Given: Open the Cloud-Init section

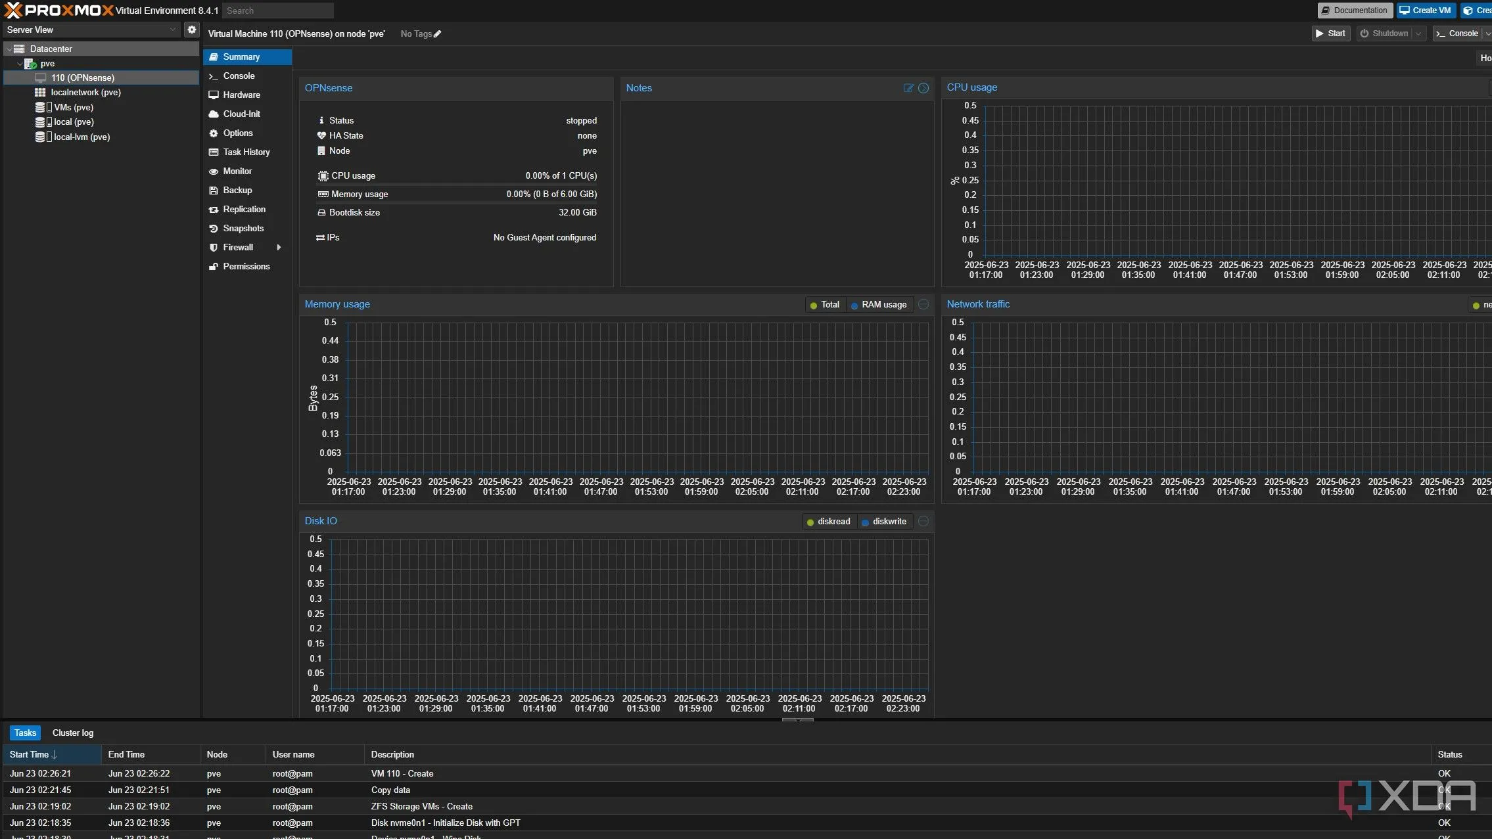Looking at the screenshot, I should coord(241,114).
